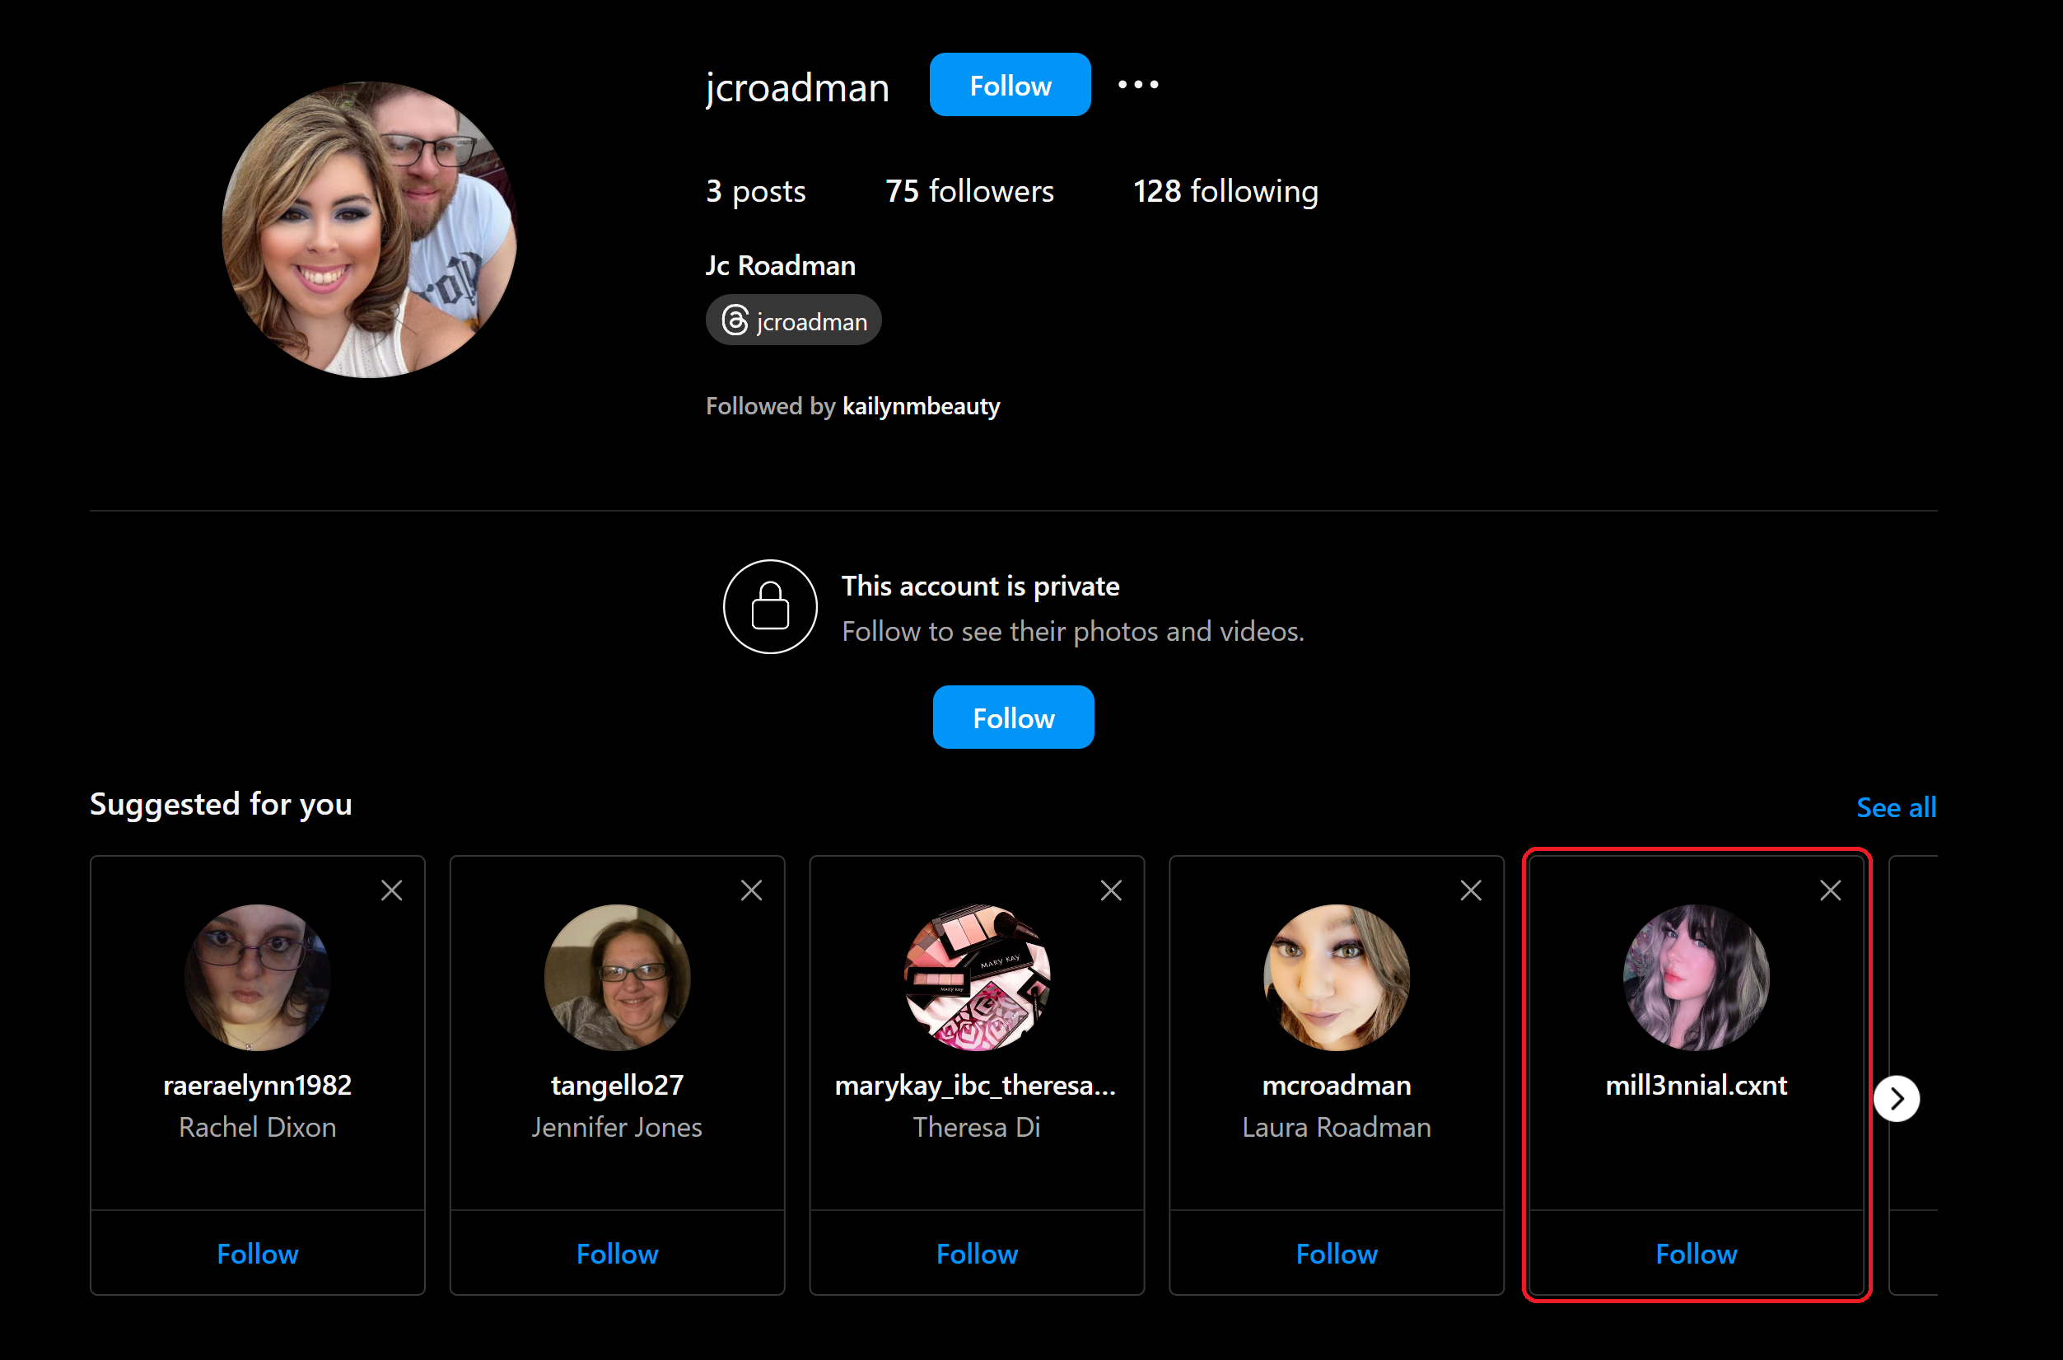This screenshot has width=2063, height=1360.
Task: Click Suggested for you heading
Action: 222,804
